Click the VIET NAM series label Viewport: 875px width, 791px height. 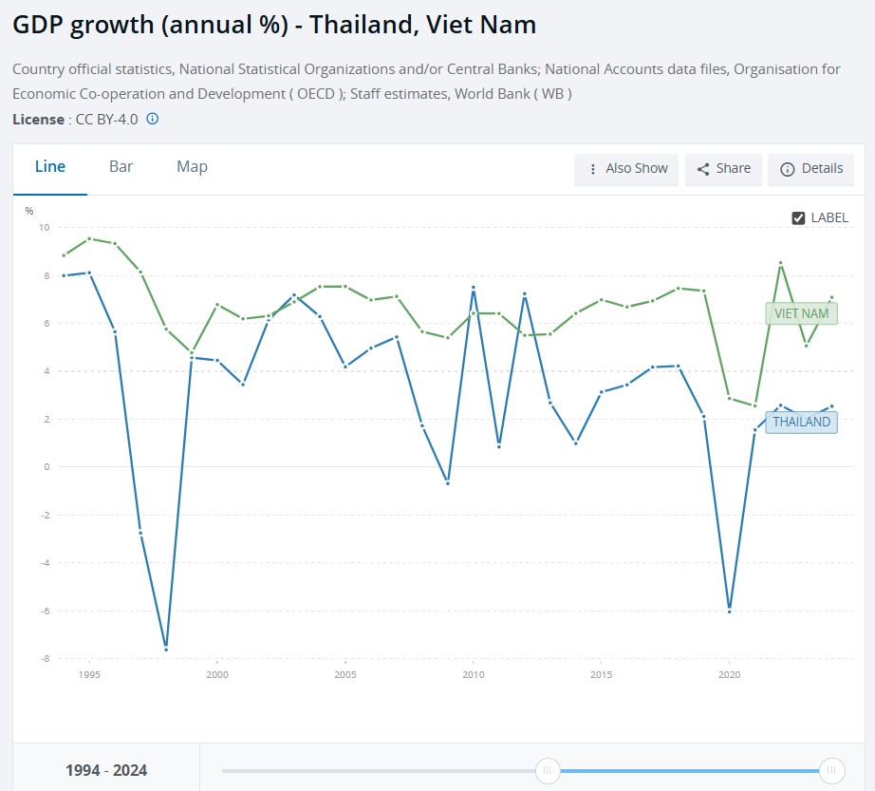click(801, 313)
